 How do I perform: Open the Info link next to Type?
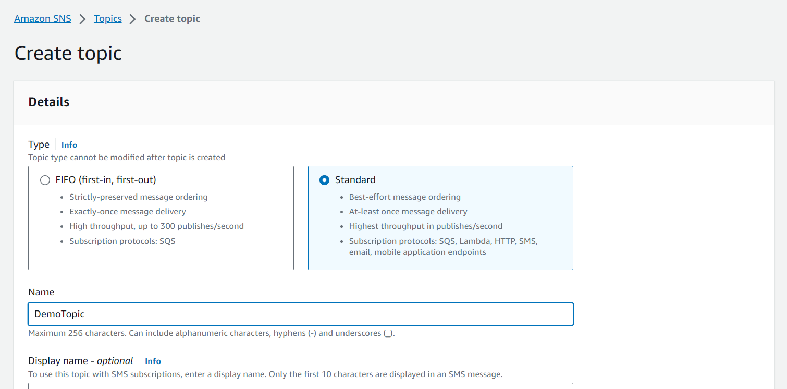(x=69, y=145)
